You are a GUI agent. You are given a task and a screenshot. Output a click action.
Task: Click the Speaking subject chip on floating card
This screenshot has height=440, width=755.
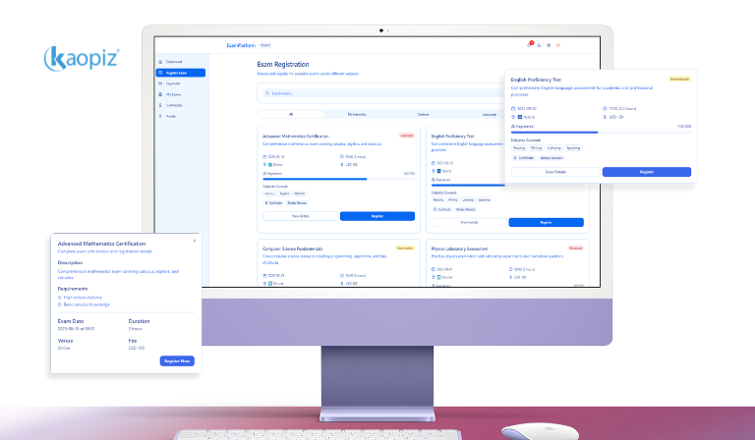click(x=573, y=148)
